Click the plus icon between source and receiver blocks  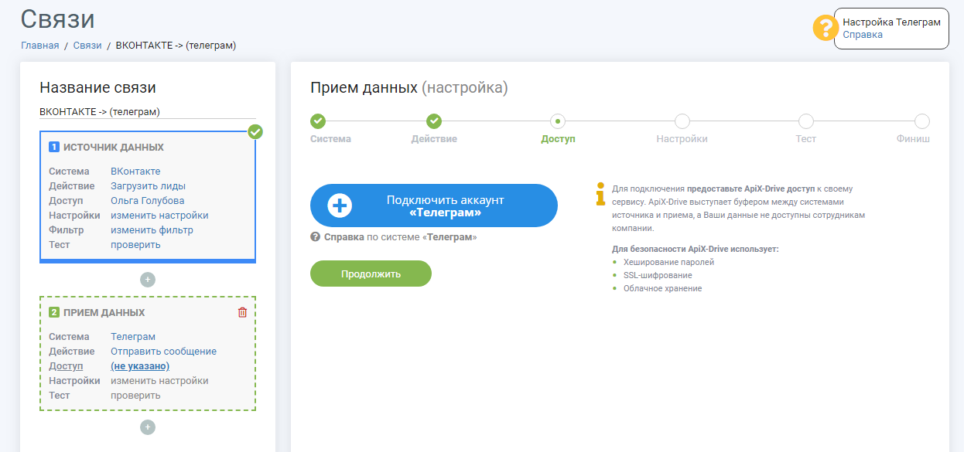pos(148,280)
